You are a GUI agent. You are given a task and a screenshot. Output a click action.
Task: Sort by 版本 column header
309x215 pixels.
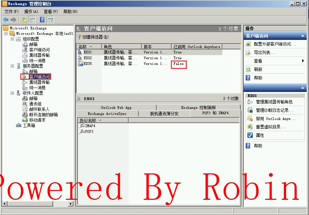156,47
